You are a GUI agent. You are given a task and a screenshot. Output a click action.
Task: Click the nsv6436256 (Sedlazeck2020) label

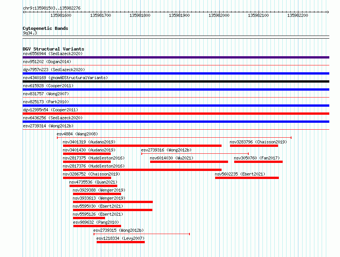[x=53, y=118]
